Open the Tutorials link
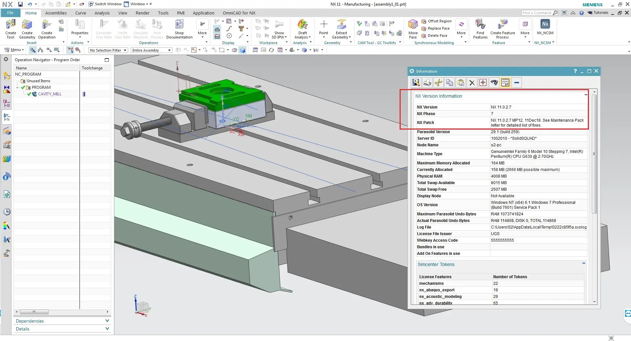The height and width of the screenshot is (341, 631). [x=598, y=12]
